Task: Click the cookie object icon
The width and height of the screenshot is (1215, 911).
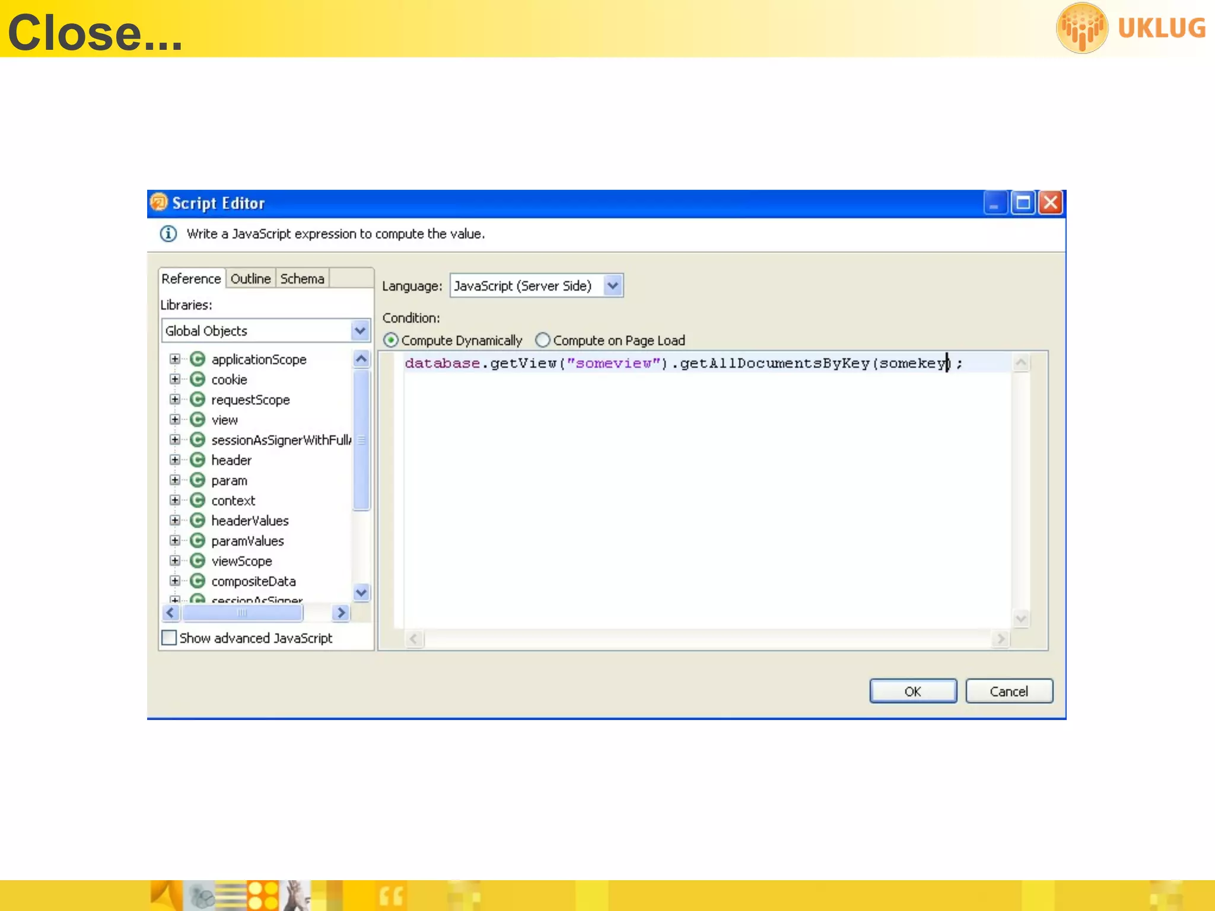Action: pyautogui.click(x=197, y=380)
